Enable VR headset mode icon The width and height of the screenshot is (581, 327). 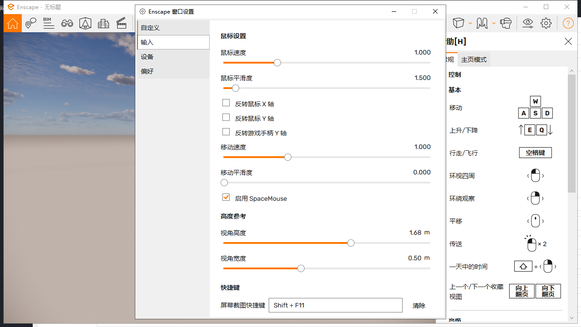pos(506,23)
